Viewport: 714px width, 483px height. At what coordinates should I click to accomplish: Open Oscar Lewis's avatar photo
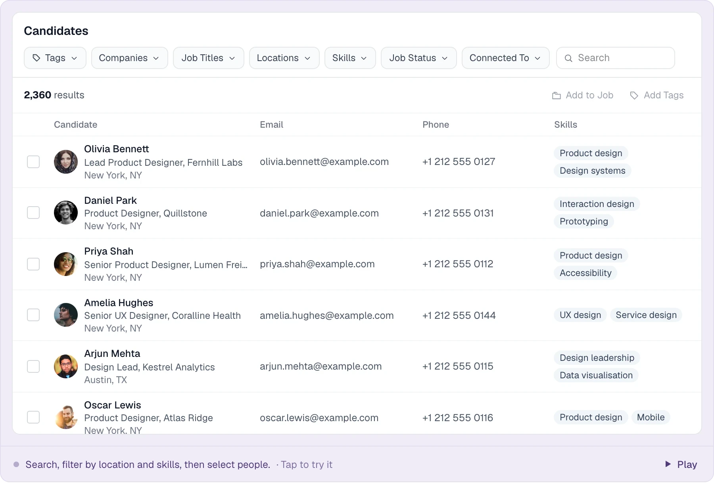[66, 417]
